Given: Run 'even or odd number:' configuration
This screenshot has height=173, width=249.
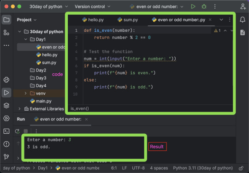Looking at the screenshot, I should pyautogui.click(x=193, y=6).
